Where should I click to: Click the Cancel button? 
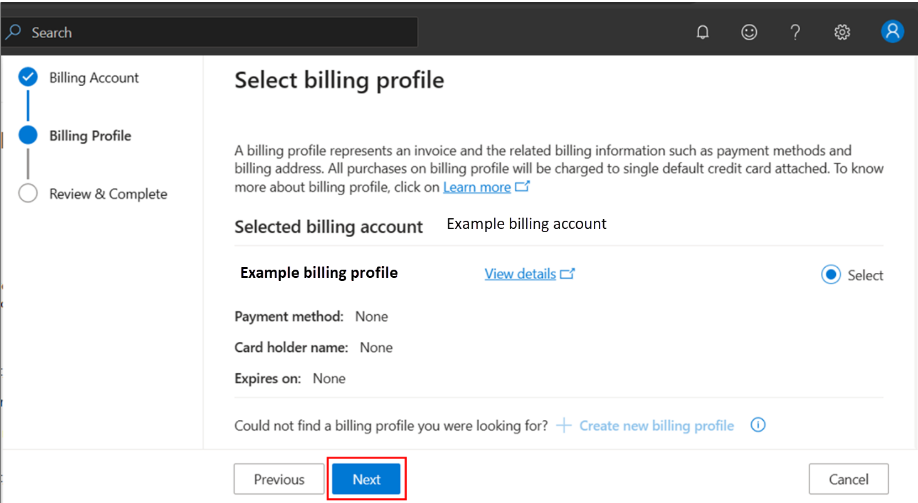click(848, 479)
